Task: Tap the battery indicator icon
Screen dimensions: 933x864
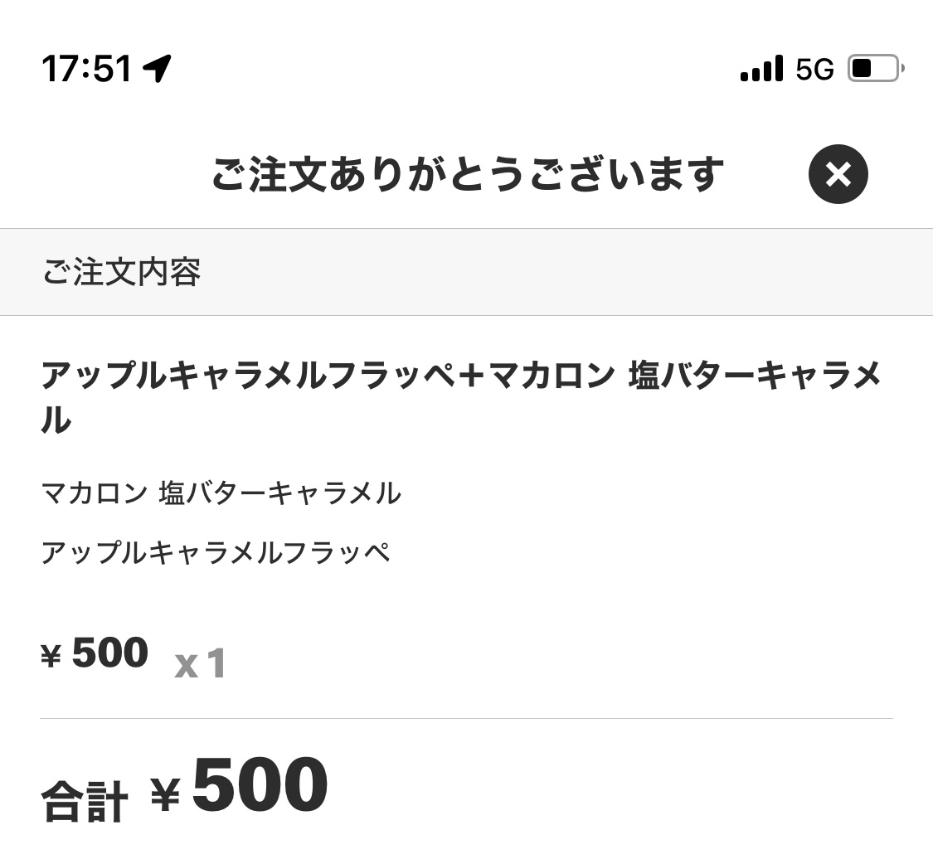Action: 876,69
